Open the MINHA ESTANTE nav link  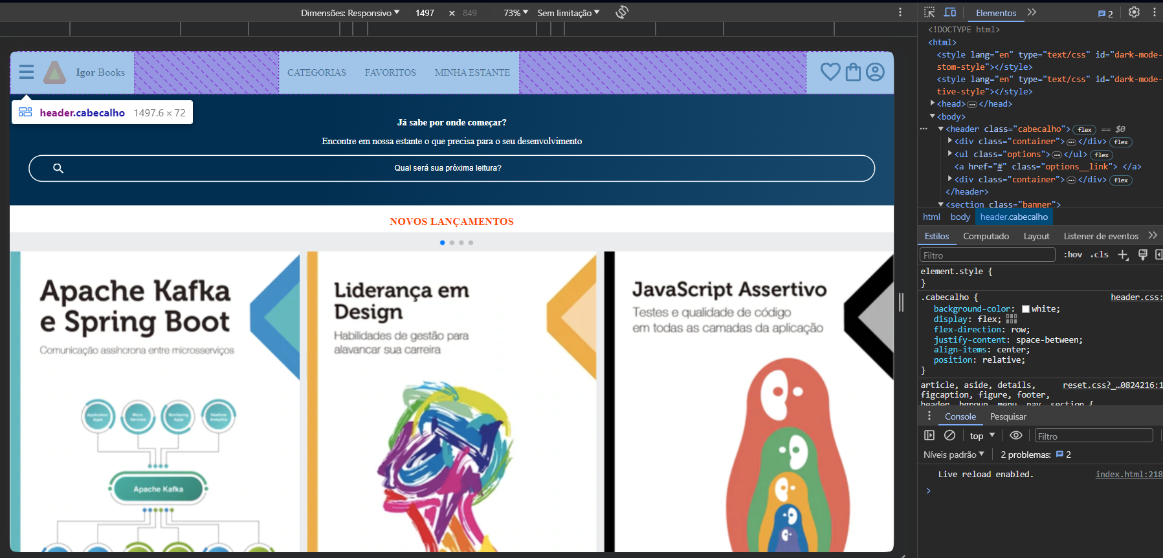(x=472, y=72)
